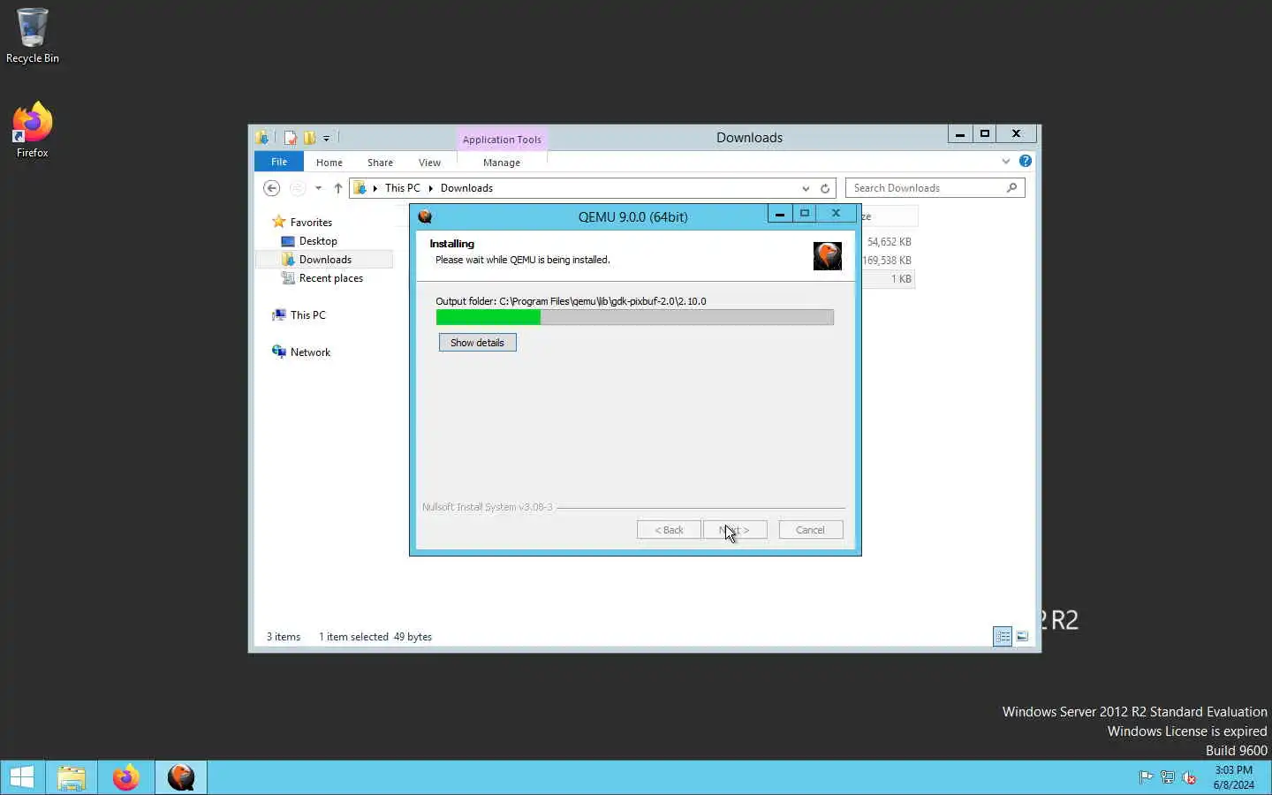Open File Explorer from the taskbar
The width and height of the screenshot is (1272, 795).
(72, 777)
